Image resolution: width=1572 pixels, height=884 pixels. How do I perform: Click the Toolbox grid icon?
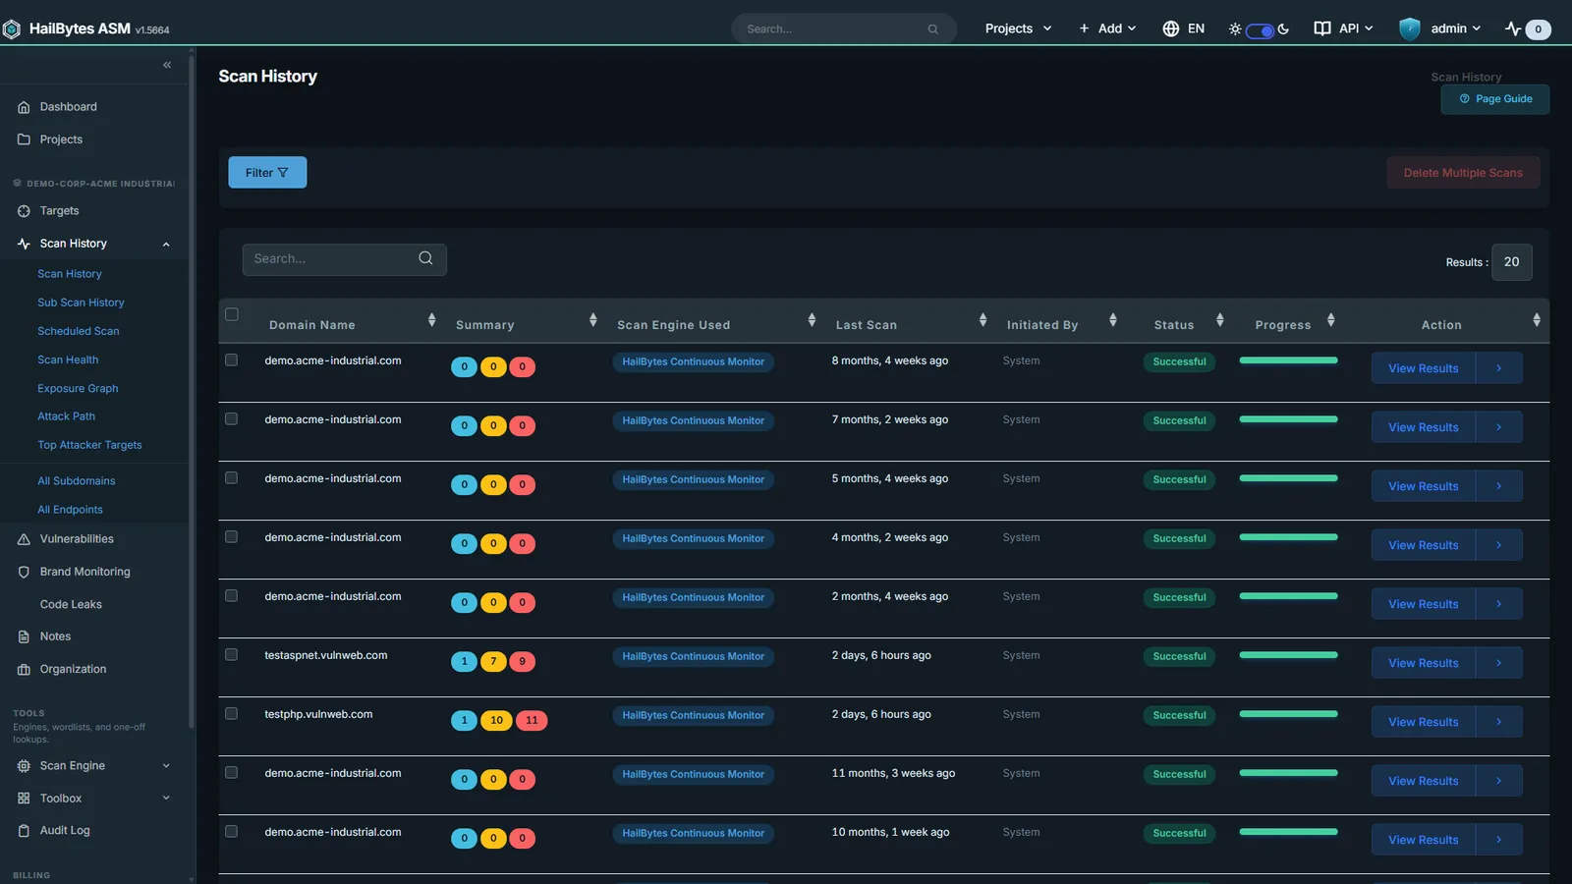[x=24, y=799]
